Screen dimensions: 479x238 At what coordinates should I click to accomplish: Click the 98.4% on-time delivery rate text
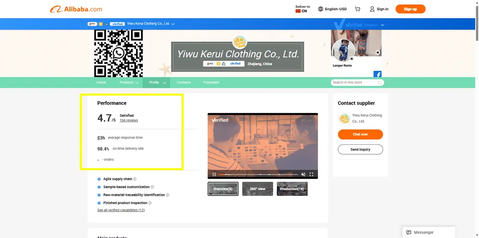(120, 149)
